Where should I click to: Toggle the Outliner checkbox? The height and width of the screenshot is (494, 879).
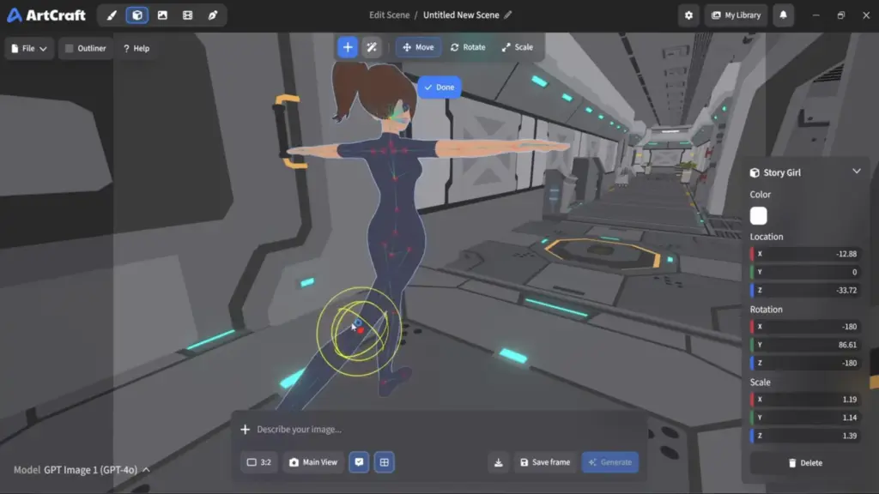pyautogui.click(x=70, y=48)
